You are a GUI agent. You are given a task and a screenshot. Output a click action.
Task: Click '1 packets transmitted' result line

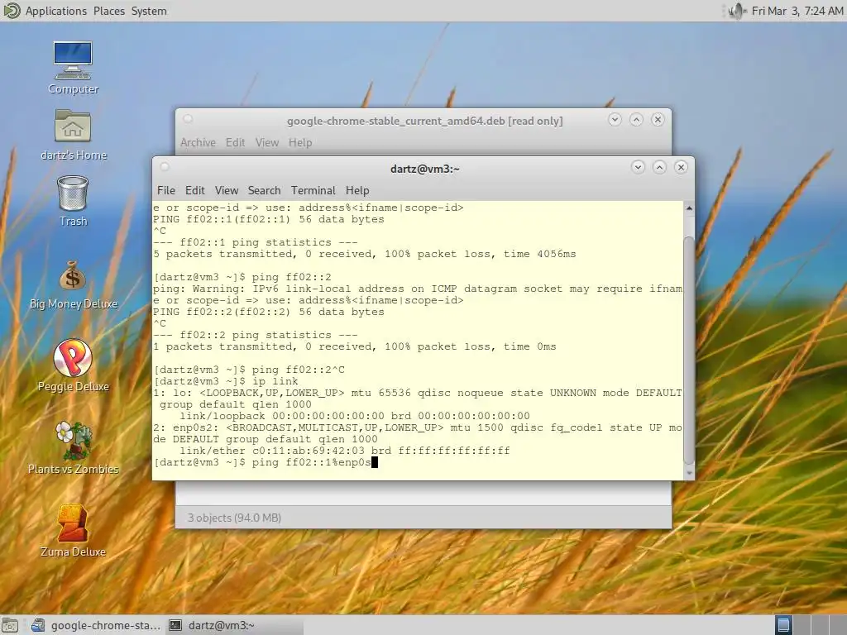tap(354, 346)
